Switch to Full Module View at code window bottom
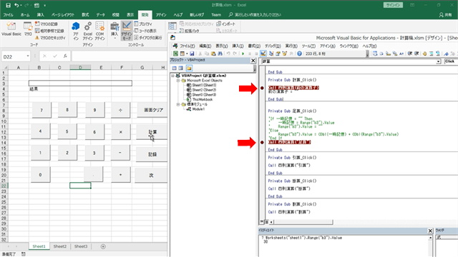458x257 pixels. point(266,222)
